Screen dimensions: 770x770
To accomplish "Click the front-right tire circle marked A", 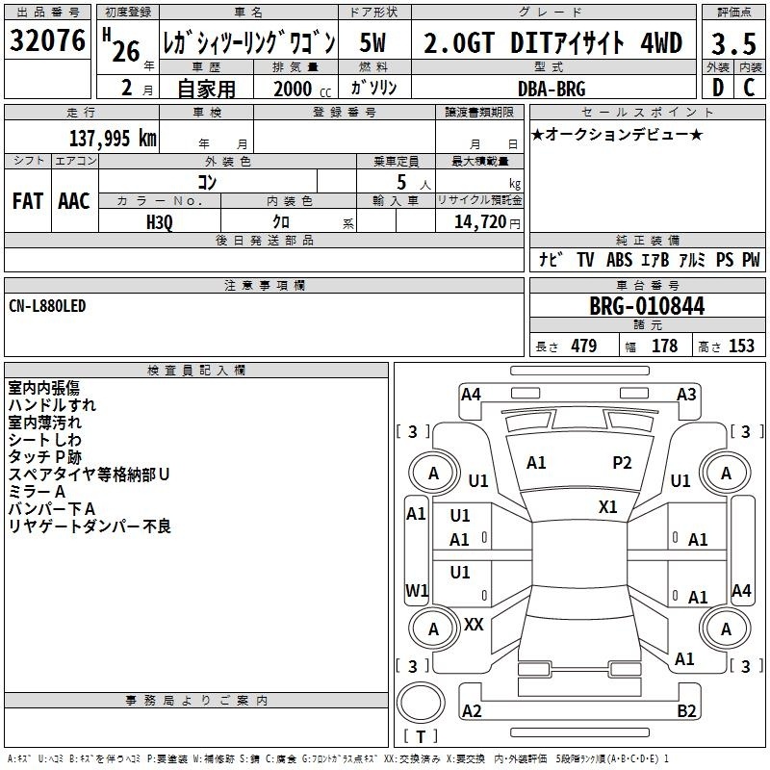I will (x=726, y=474).
